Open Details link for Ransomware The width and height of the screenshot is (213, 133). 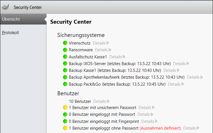tap(101, 50)
